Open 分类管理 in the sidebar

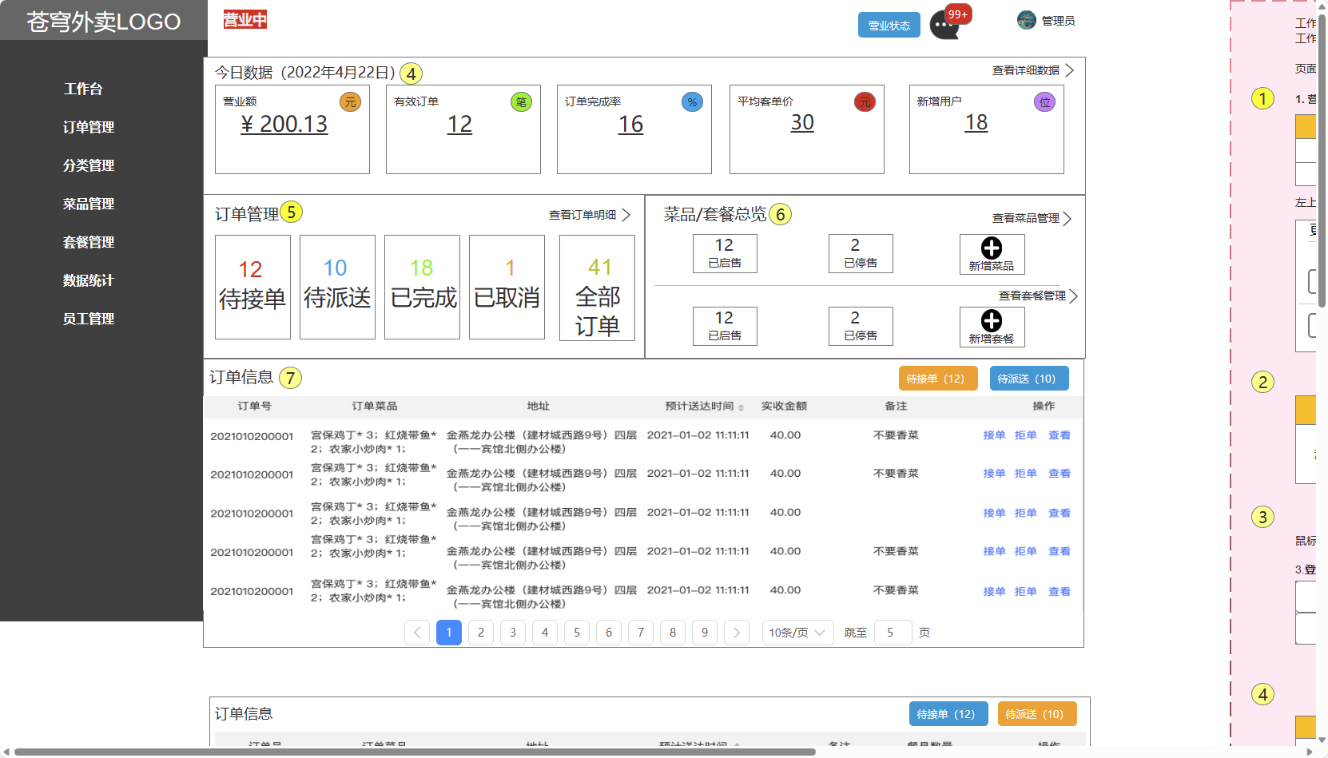[x=89, y=165]
